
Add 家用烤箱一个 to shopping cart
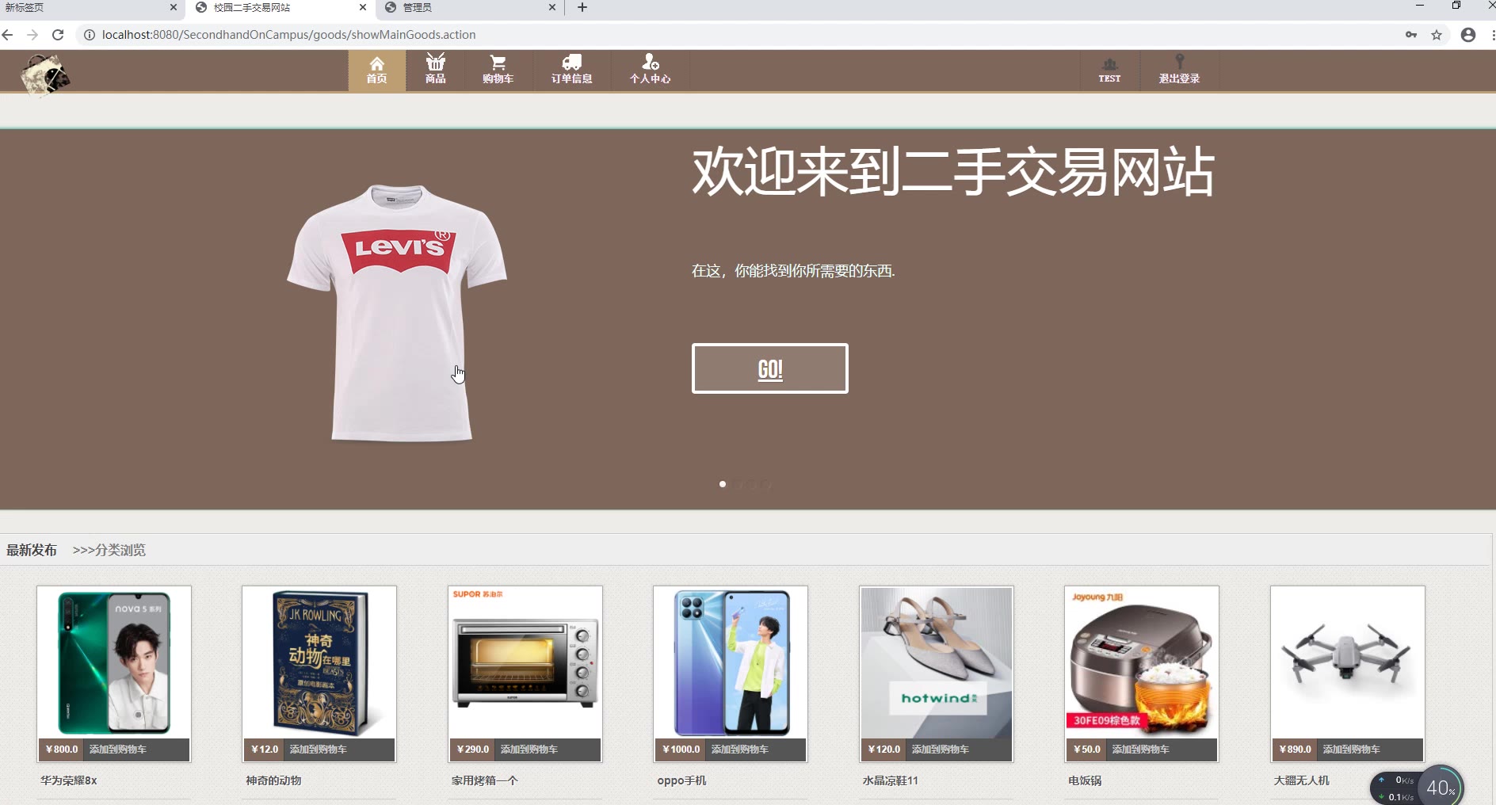tap(529, 750)
